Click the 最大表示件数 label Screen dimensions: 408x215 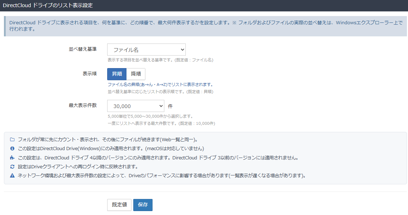83,106
